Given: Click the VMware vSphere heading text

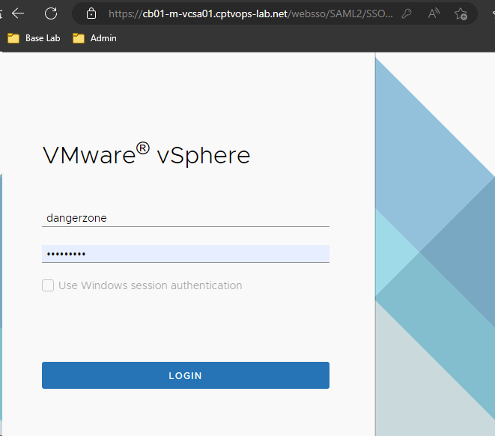Looking at the screenshot, I should pyautogui.click(x=146, y=154).
